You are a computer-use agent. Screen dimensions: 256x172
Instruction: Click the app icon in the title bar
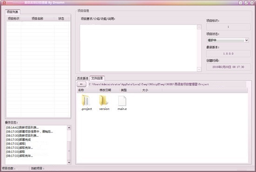click(4, 3)
